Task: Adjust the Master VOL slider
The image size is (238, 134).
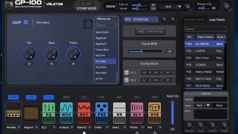Action: pyautogui.click(x=203, y=8)
